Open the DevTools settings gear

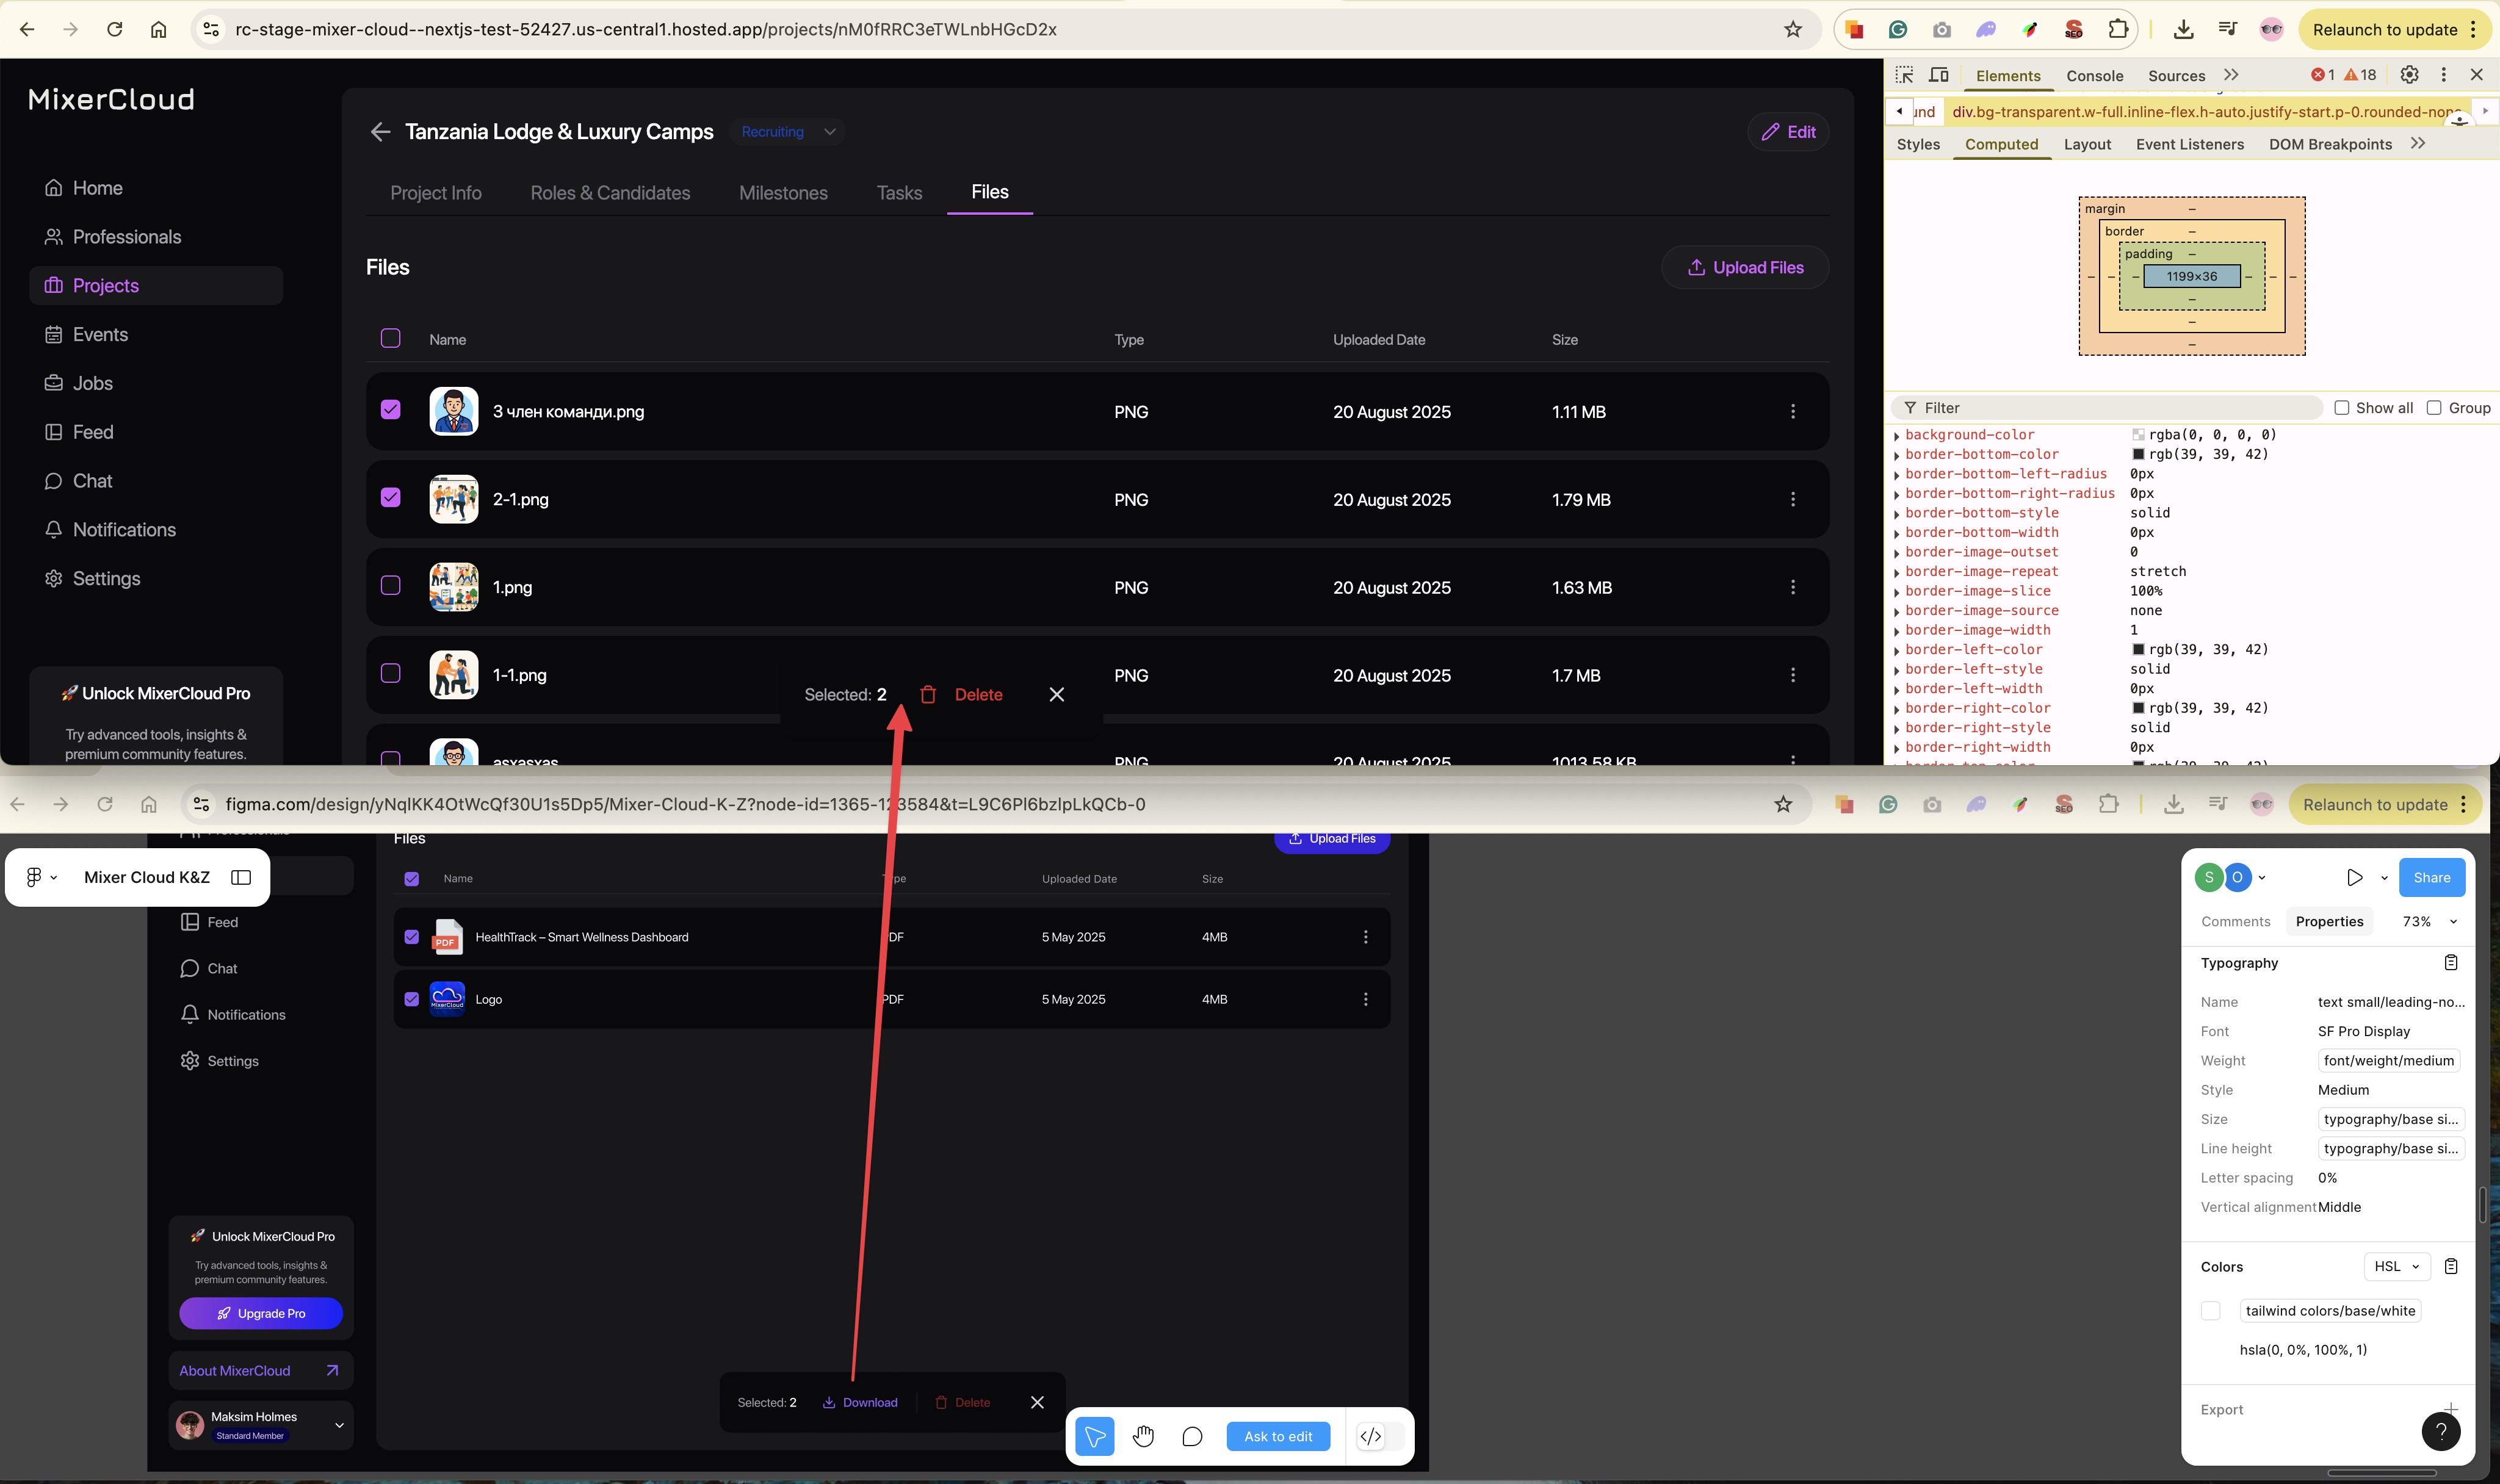pyautogui.click(x=2409, y=75)
